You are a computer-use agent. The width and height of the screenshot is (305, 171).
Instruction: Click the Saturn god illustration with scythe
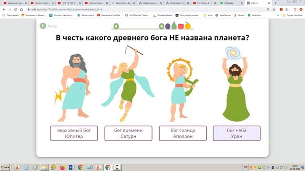128,84
